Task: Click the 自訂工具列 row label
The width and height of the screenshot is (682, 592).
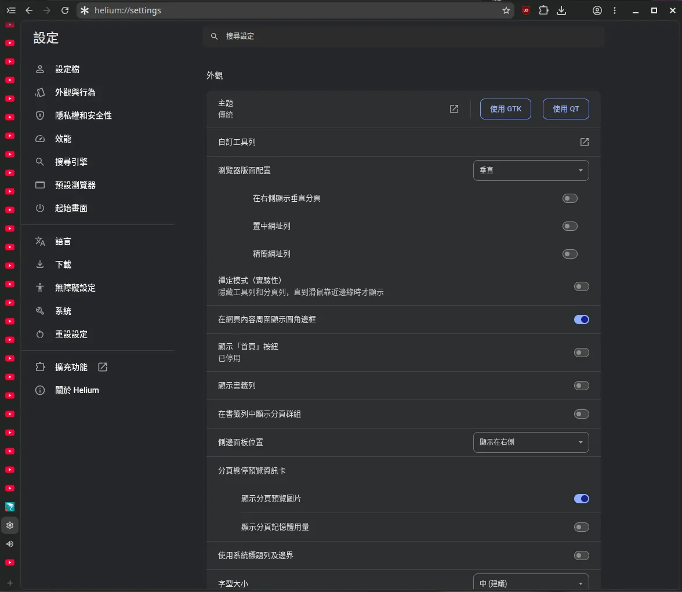Action: [237, 142]
